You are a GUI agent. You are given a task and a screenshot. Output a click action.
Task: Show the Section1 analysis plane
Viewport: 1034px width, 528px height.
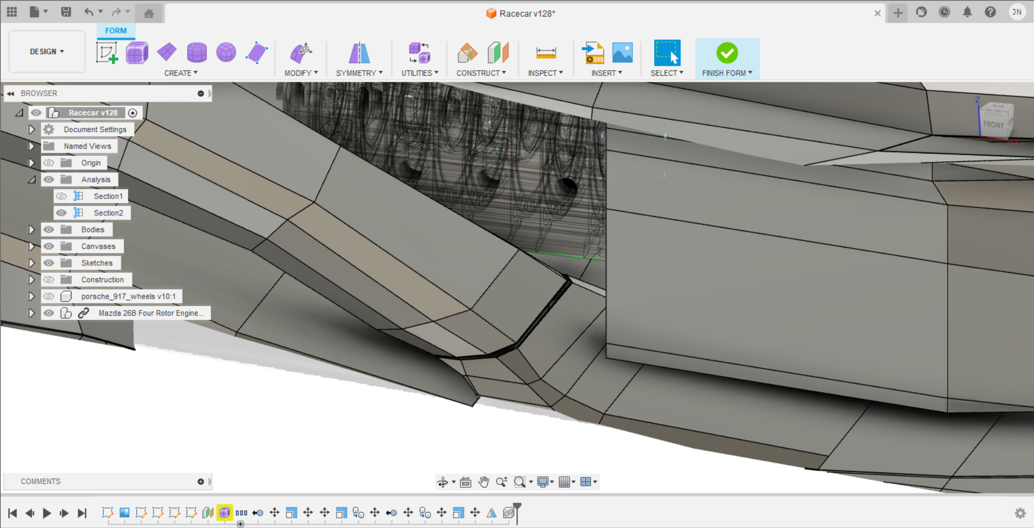click(x=61, y=196)
